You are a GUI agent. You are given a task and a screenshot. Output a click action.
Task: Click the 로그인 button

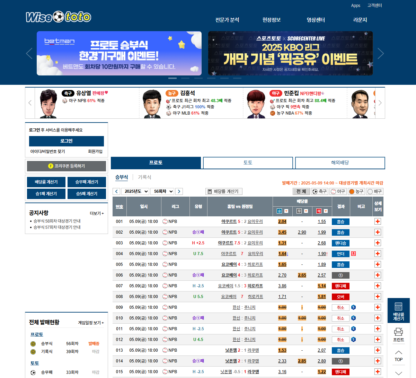[67, 141]
